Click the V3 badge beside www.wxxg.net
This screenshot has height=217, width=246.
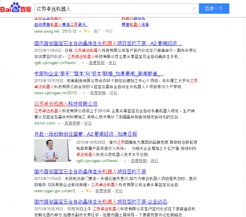tap(86, 31)
